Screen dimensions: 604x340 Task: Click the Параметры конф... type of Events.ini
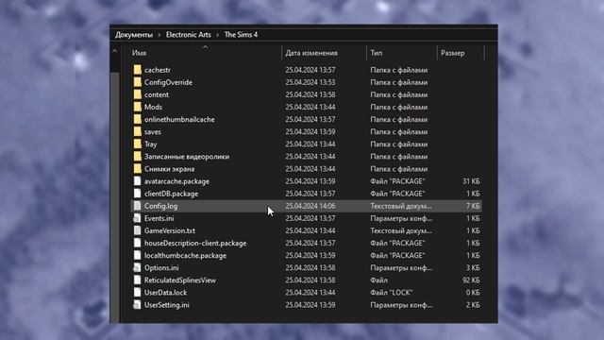click(x=401, y=218)
